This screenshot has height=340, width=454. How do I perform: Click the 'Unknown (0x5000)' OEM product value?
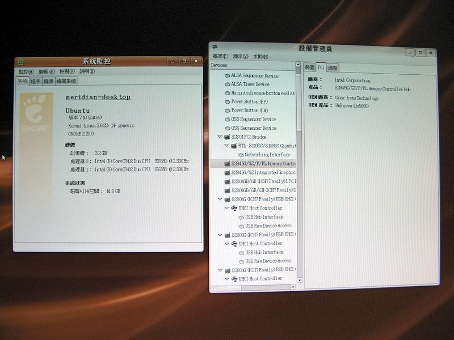(352, 106)
